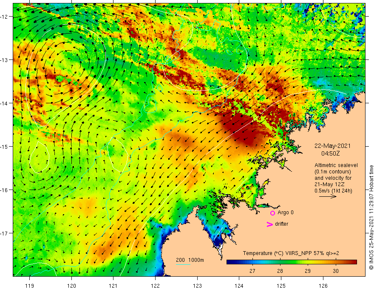Viewport: 374px width, 289px height.
Task: Click the "22-May-2021" date text
Action: point(332,146)
